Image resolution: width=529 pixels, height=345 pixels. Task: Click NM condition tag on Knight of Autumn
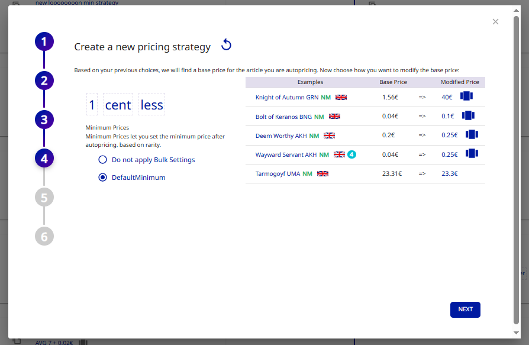326,97
